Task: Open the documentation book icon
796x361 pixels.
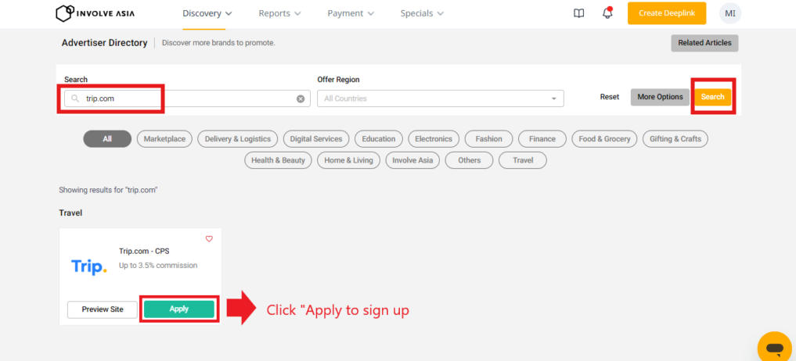Action: 578,13
